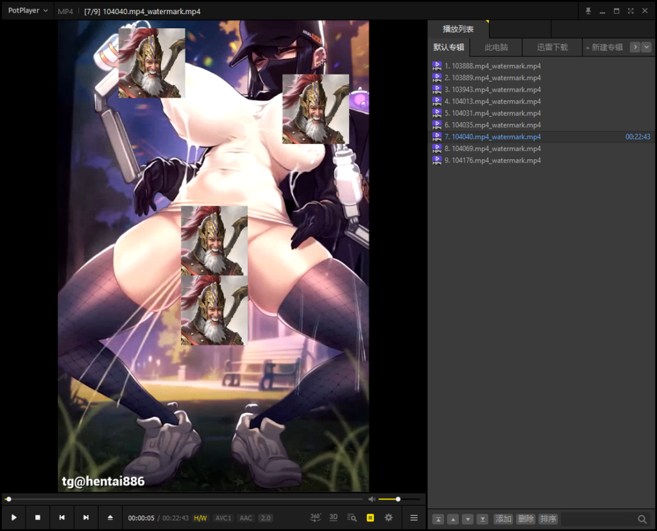Open the PotPlayer main menu dropdown
The width and height of the screenshot is (657, 531).
[28, 10]
